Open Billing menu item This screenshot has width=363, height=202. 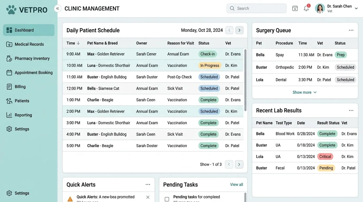click(29, 87)
